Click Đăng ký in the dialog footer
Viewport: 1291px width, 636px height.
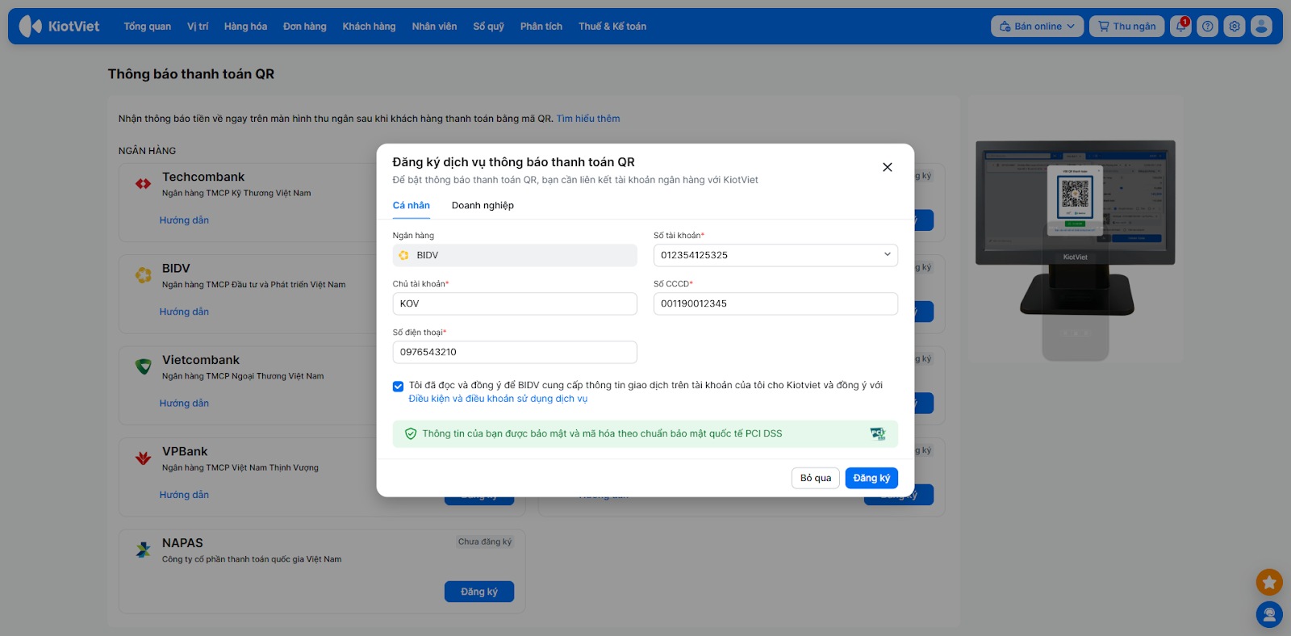point(871,479)
